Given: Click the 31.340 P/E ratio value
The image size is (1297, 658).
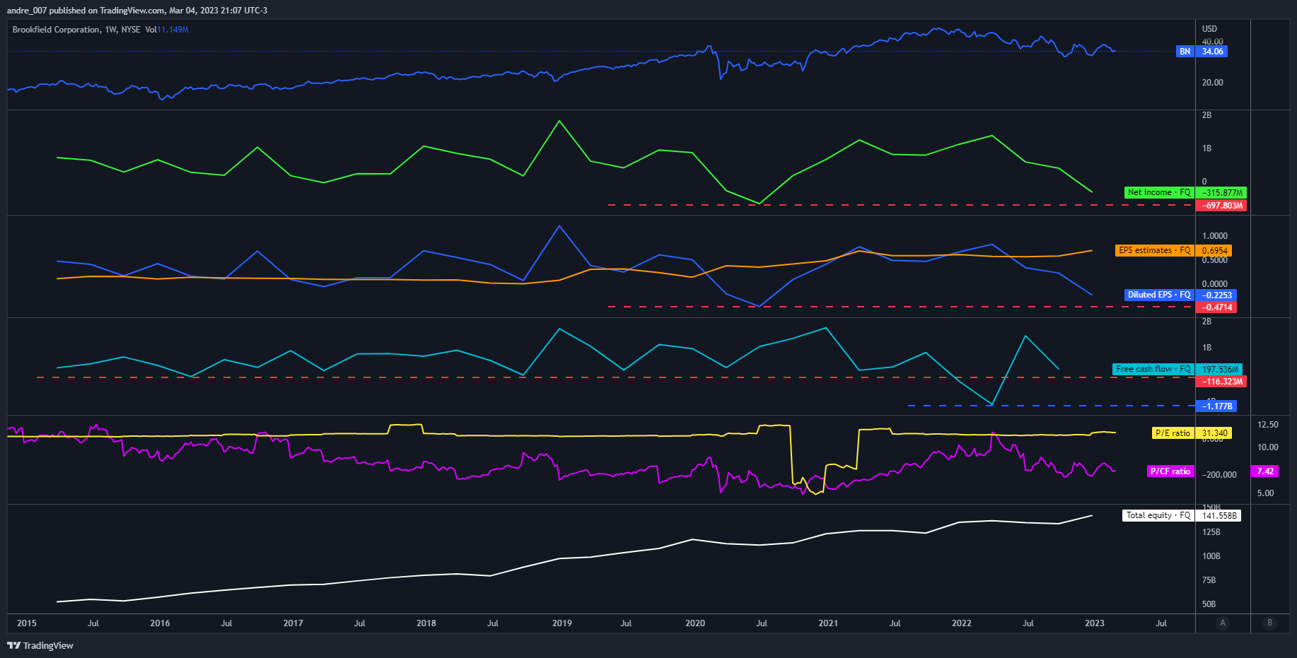Looking at the screenshot, I should point(1214,433).
